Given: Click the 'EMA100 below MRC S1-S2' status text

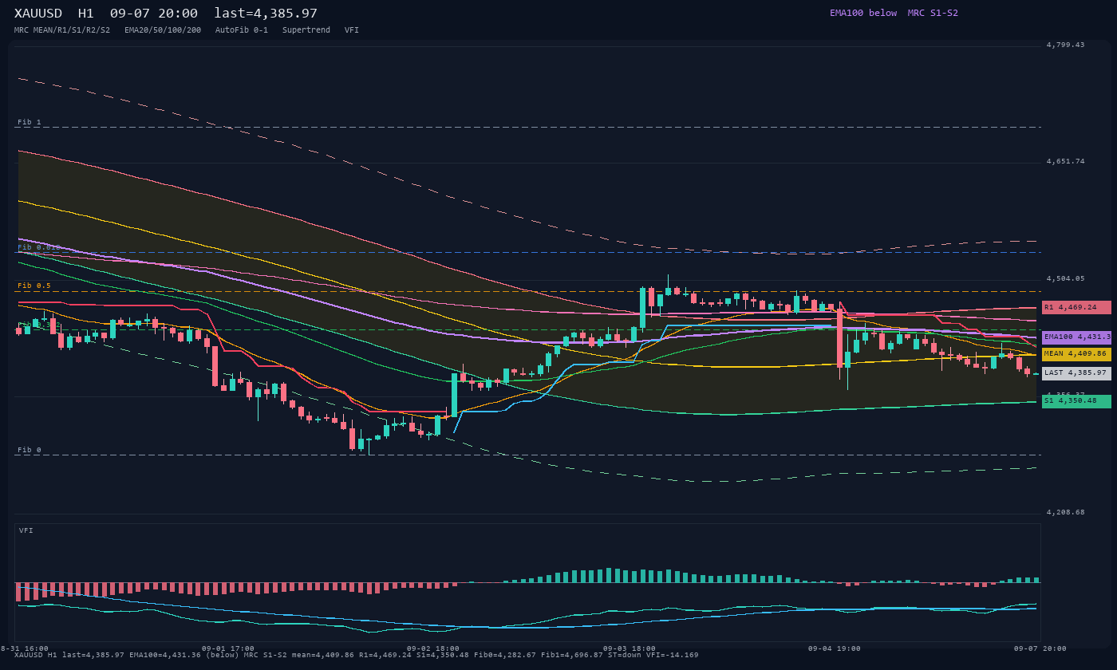Looking at the screenshot, I should tap(894, 13).
